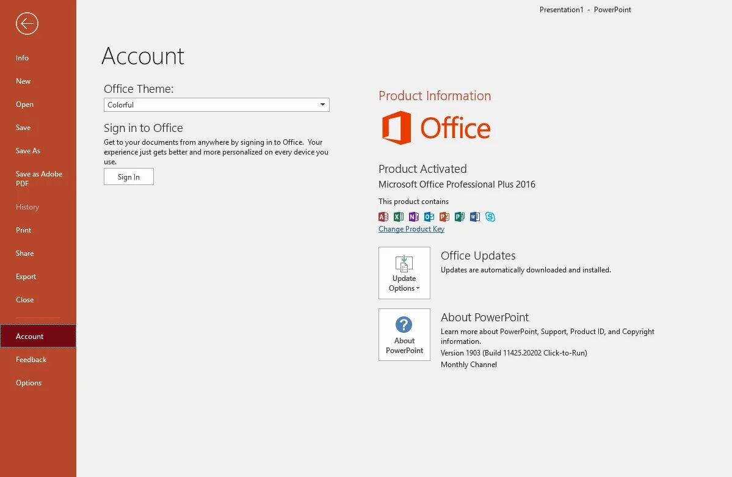Click the 'This product contains' label
732x477 pixels.
413,202
